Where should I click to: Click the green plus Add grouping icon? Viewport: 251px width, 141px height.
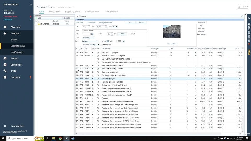pos(36,18)
